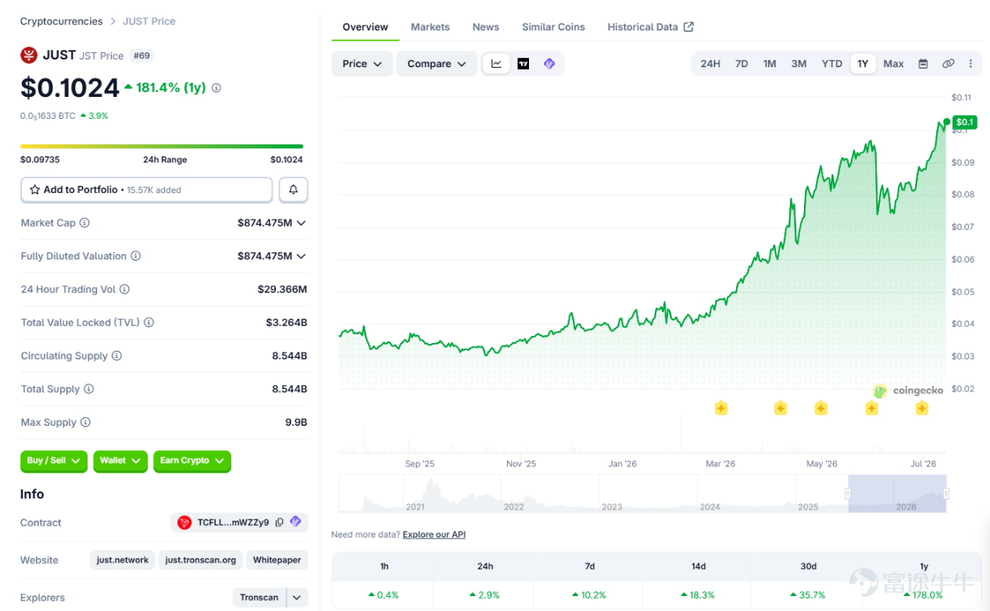The image size is (990, 611).
Task: Select the Max time range
Action: (893, 64)
